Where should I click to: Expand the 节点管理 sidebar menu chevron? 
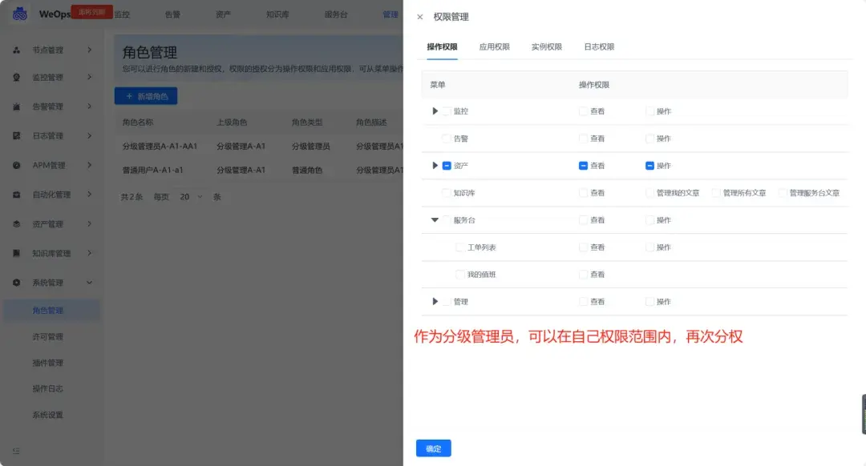click(90, 50)
